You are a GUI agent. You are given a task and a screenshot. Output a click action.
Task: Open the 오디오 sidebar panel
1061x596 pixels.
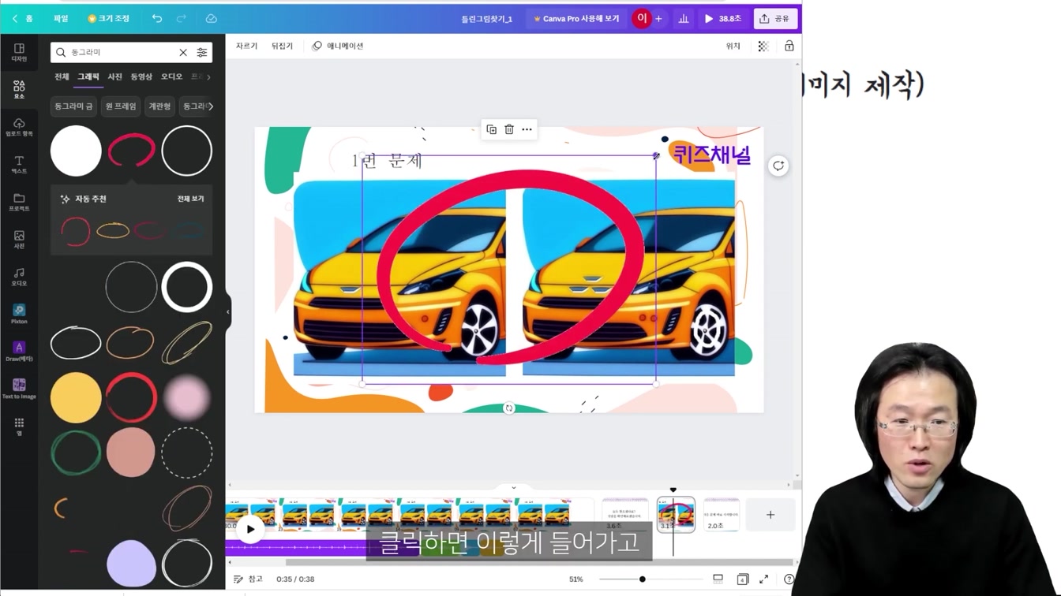click(19, 277)
